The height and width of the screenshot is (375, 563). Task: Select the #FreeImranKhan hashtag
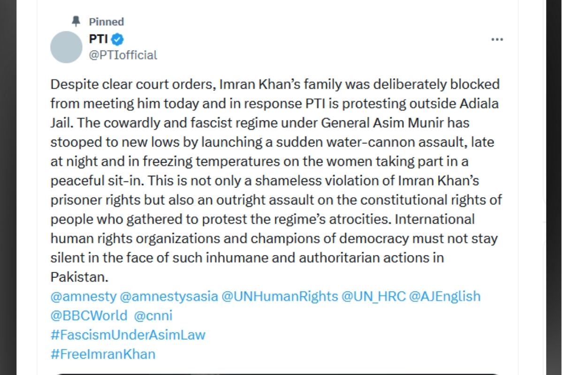click(x=102, y=354)
